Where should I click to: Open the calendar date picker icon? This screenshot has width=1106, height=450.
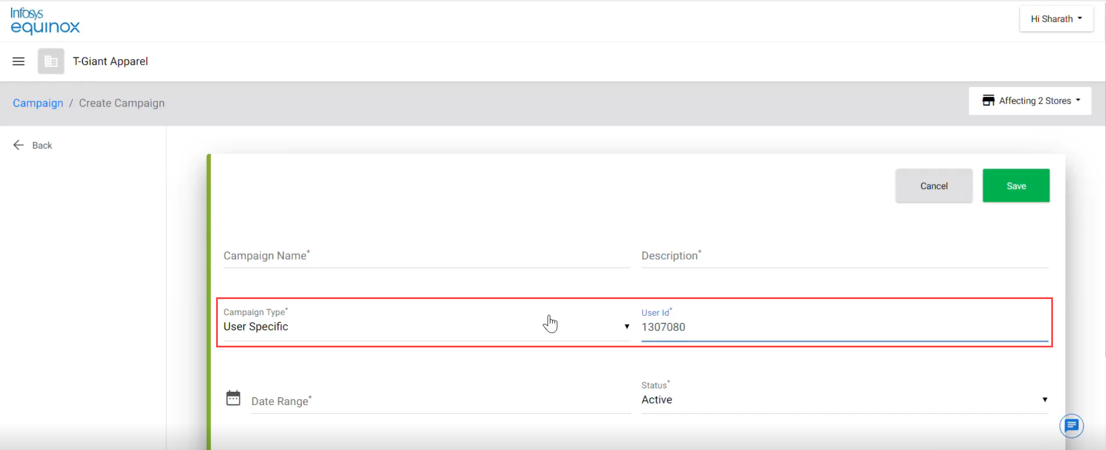pyautogui.click(x=233, y=398)
